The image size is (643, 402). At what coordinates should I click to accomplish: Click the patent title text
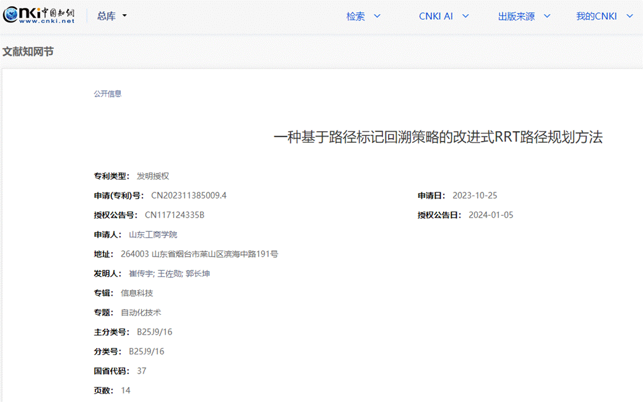tap(438, 137)
